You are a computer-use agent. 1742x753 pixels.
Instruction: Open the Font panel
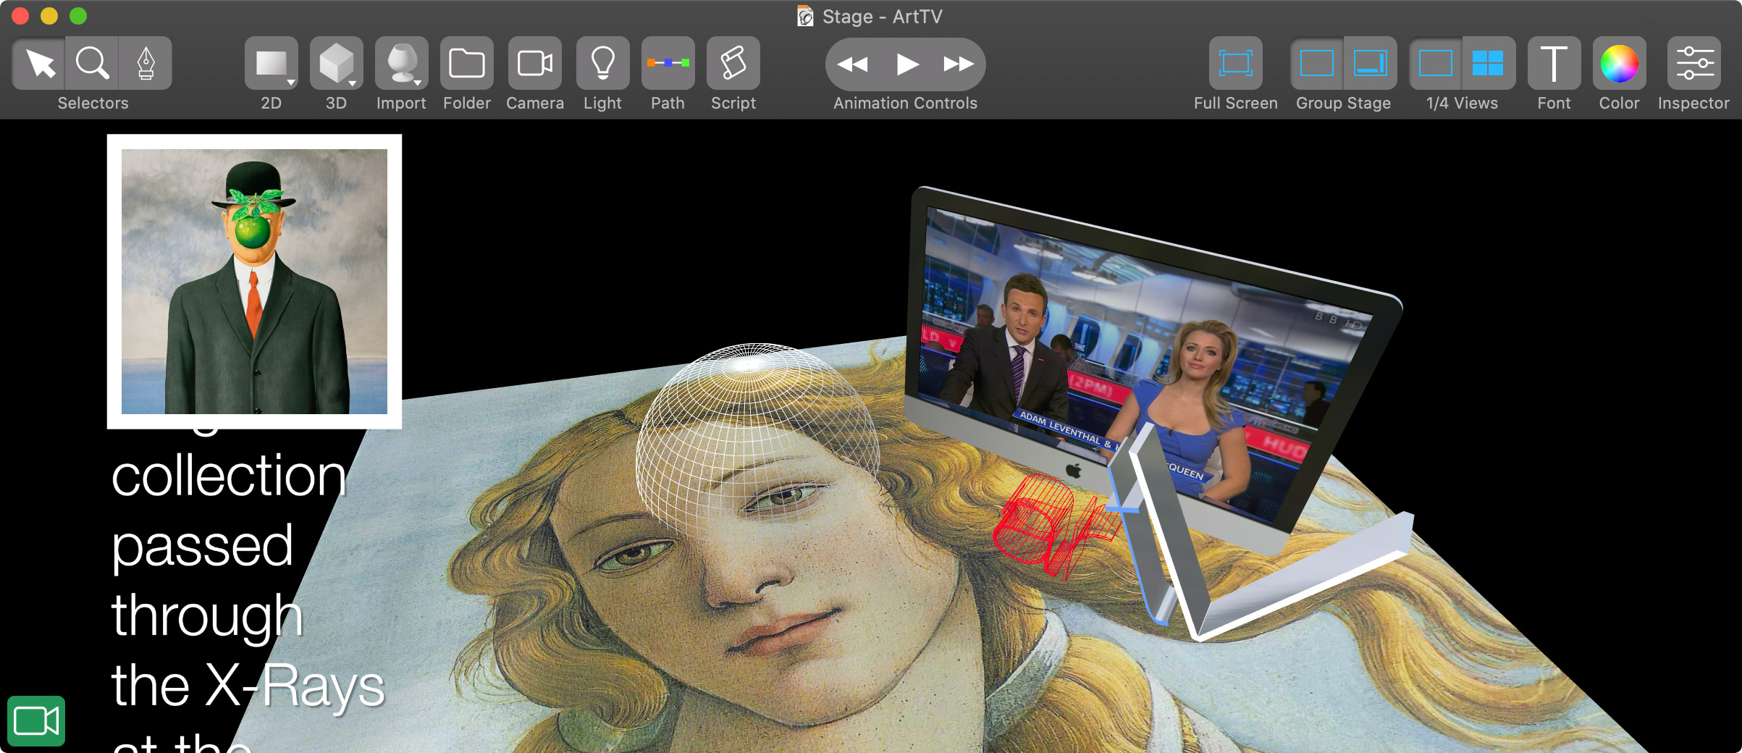(1554, 64)
